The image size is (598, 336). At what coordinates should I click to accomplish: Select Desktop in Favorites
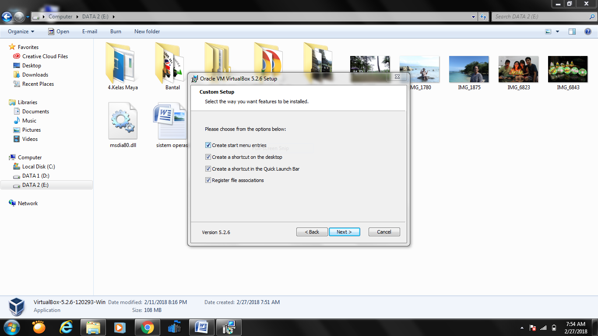[32, 66]
